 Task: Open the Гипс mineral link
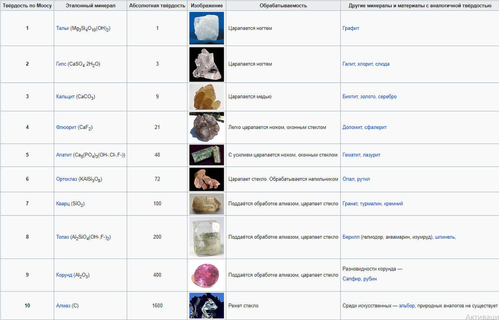click(61, 64)
